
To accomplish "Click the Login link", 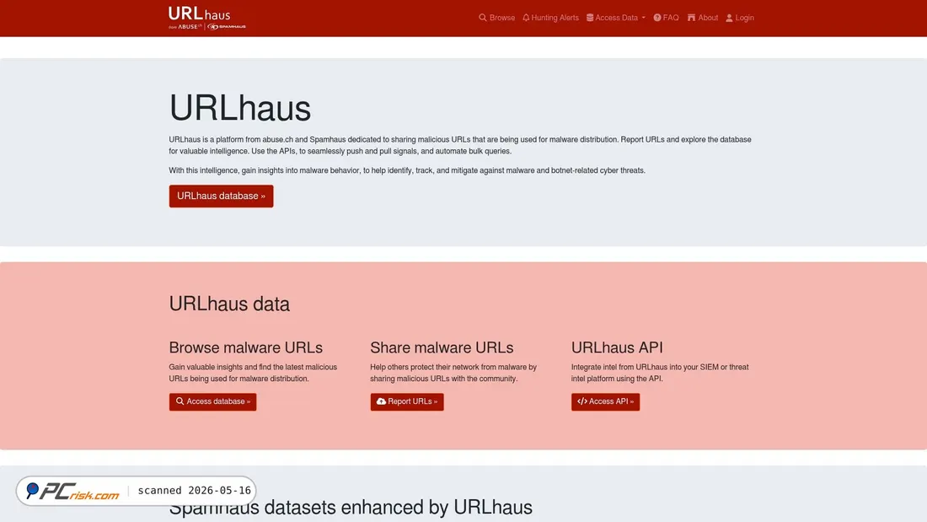I will (740, 18).
